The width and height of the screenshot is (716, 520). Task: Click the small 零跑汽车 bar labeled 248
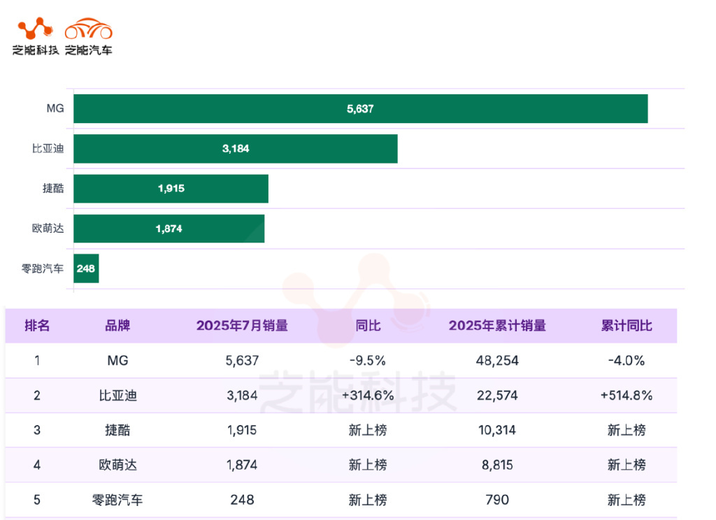86,268
